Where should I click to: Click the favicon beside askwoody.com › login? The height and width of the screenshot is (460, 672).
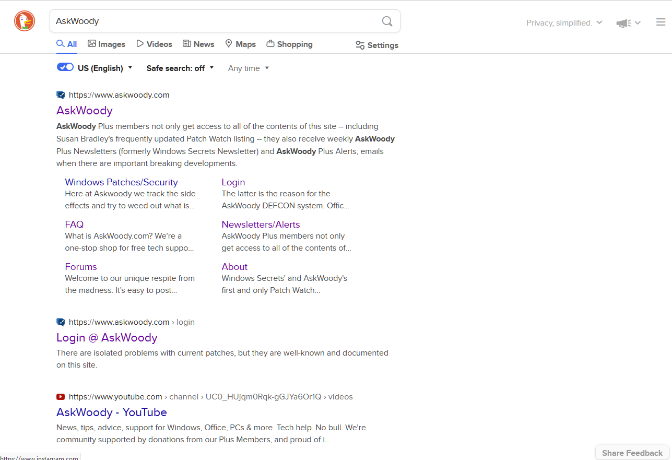pyautogui.click(x=61, y=322)
